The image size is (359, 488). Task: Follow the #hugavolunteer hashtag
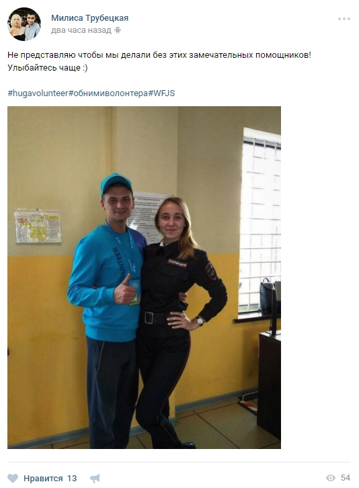(38, 93)
